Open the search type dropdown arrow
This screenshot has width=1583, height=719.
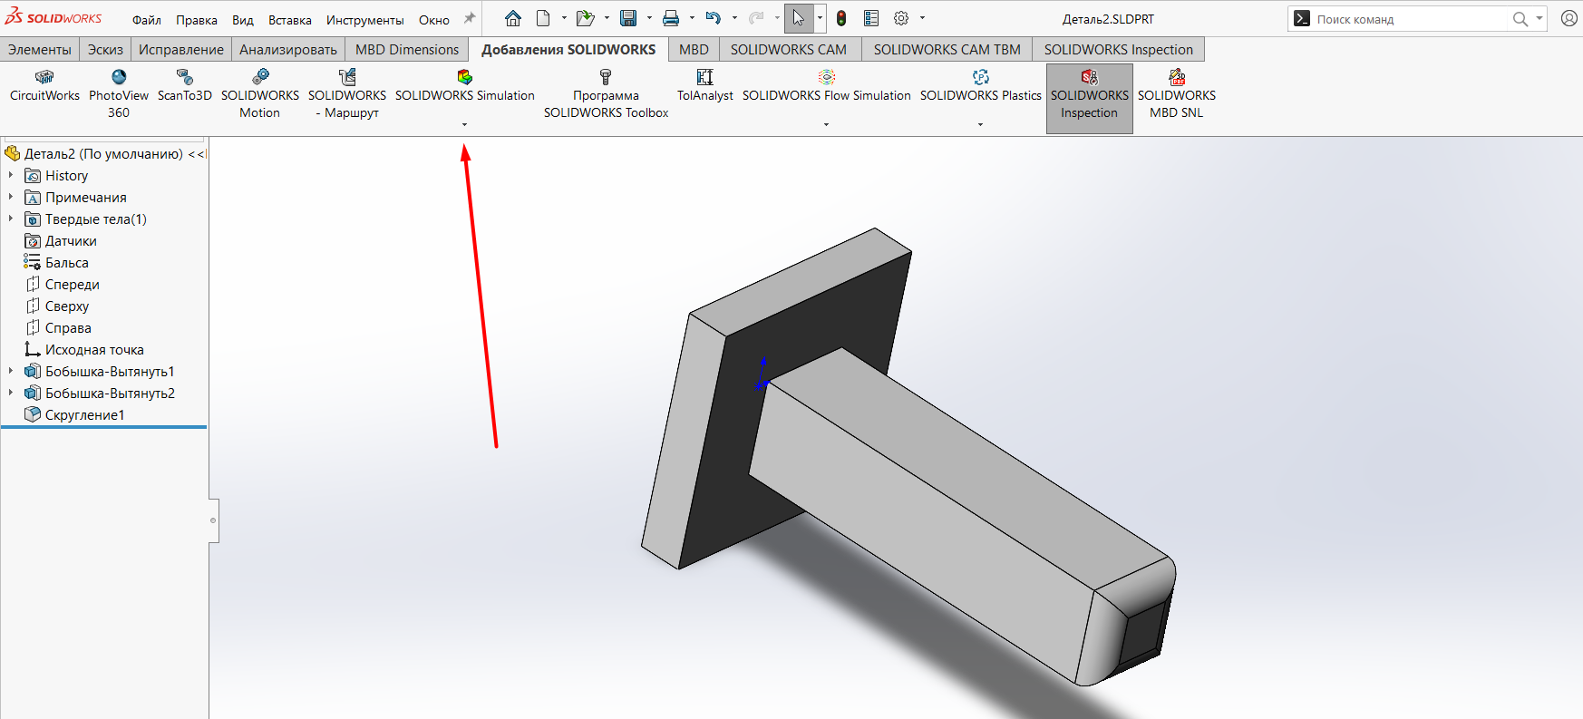pos(1539,19)
